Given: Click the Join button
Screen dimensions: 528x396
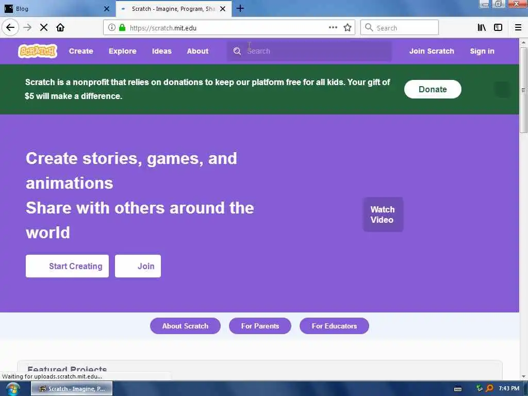Looking at the screenshot, I should pos(138,266).
